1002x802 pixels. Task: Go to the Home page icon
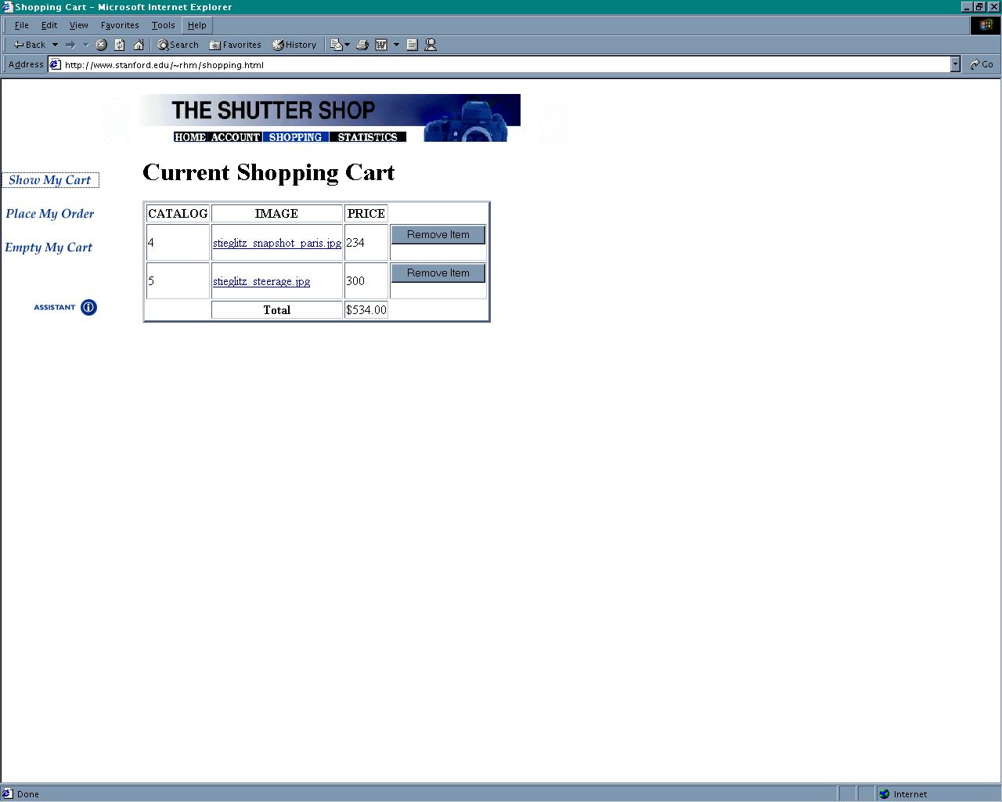coord(139,45)
